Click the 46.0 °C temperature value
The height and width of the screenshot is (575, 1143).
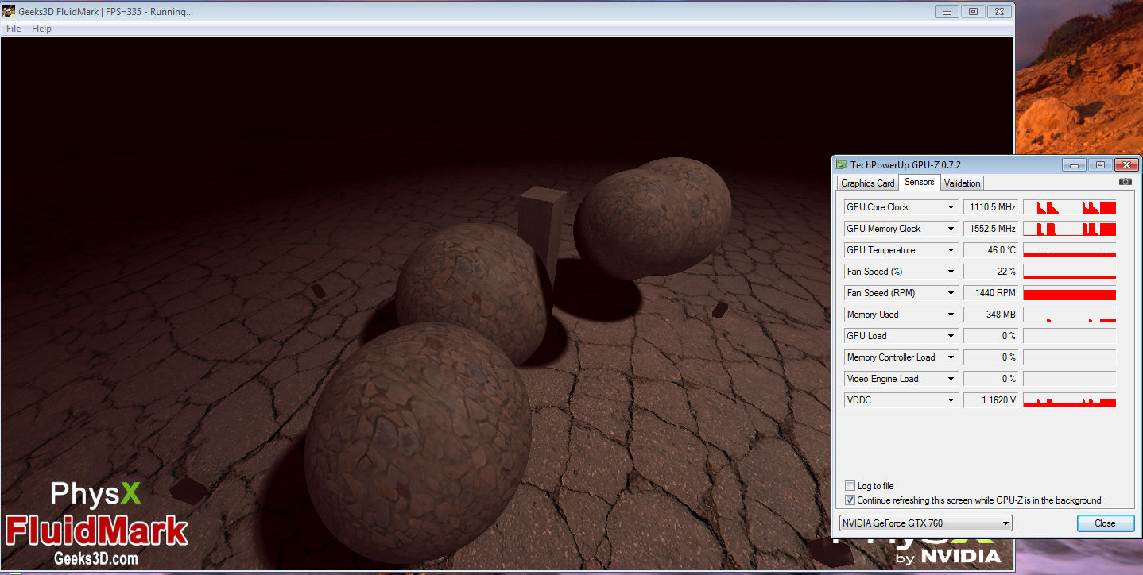coord(990,250)
